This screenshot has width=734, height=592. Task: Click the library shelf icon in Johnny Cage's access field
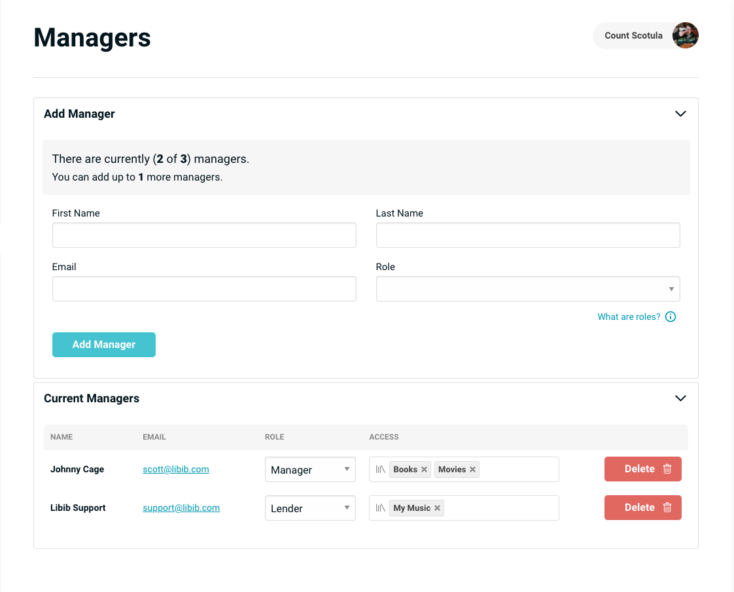click(x=381, y=469)
